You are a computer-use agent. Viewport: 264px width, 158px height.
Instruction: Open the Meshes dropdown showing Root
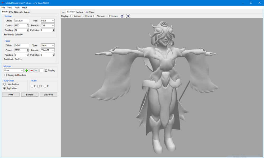pyautogui.click(x=14, y=71)
